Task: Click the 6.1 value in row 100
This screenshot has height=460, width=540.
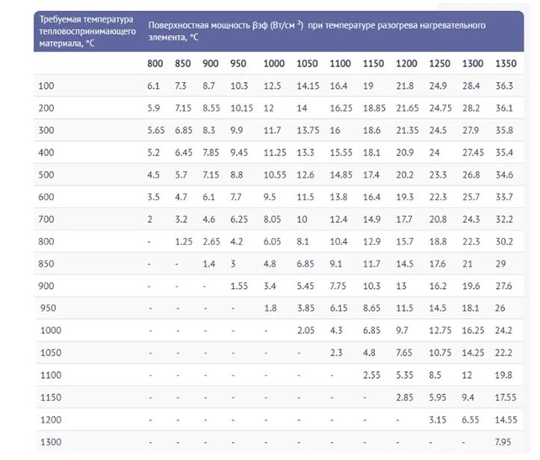Action: 153,86
